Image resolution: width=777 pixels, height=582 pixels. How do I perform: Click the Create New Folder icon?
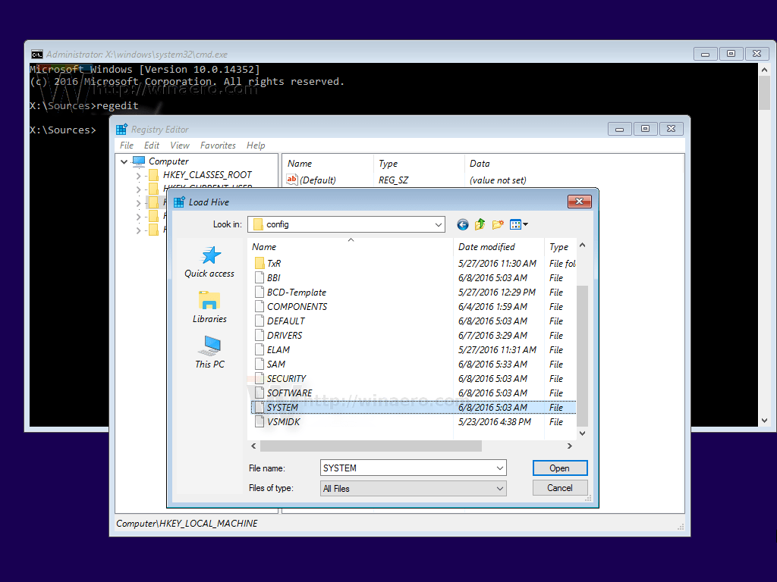497,224
